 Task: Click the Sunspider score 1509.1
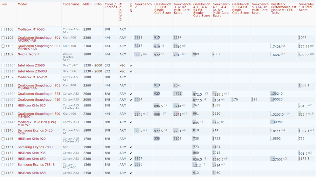pyautogui.click(x=304, y=85)
